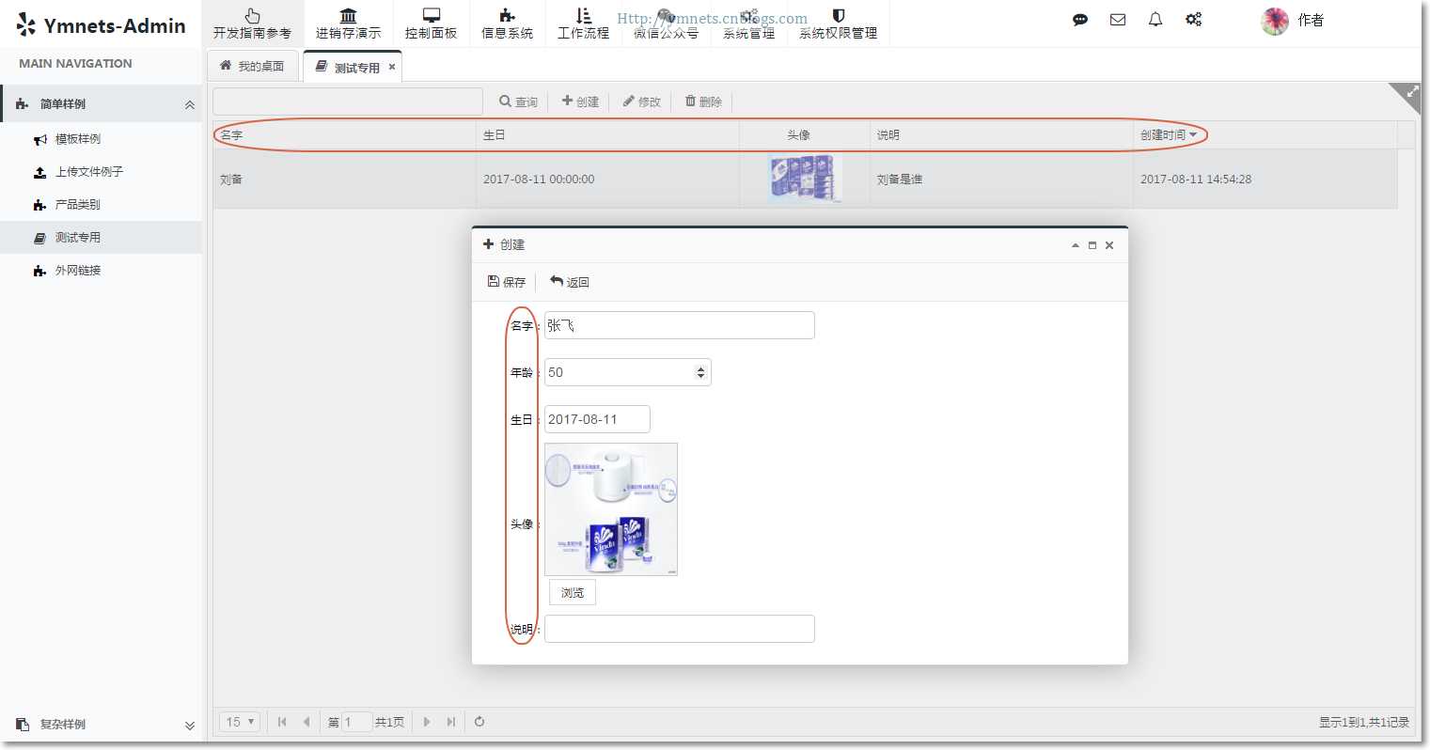Open mail envelope icon in header

tap(1118, 20)
